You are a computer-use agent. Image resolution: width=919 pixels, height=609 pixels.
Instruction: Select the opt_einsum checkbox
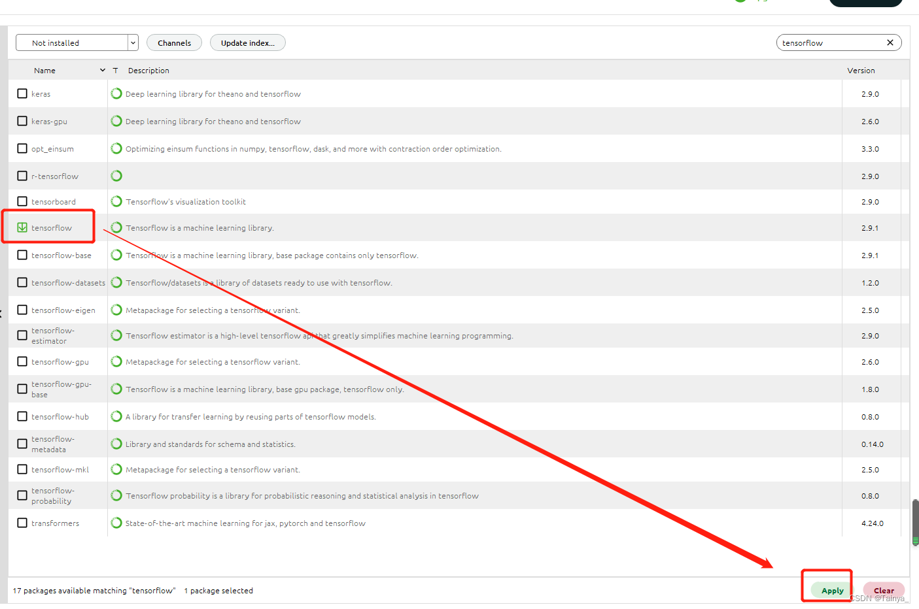coord(22,148)
